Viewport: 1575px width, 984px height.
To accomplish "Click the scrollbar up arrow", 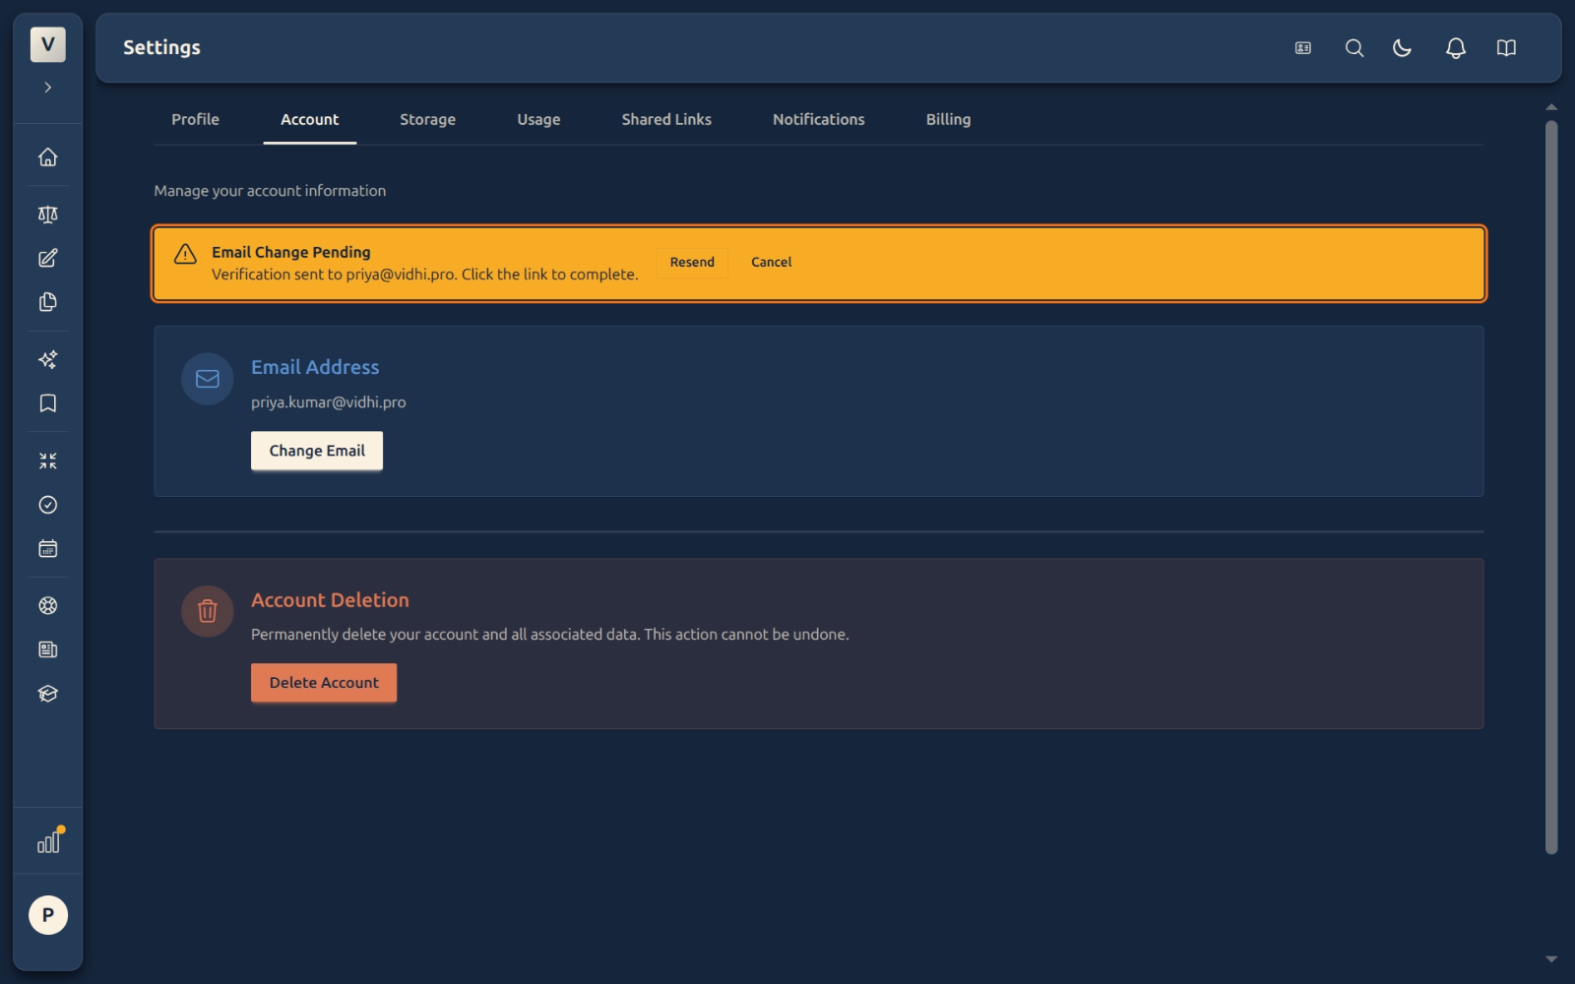I will (1551, 107).
